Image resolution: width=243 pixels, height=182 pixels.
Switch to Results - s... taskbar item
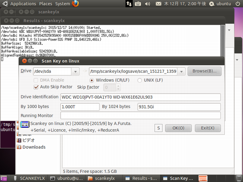pyautogui.click(x=141, y=178)
